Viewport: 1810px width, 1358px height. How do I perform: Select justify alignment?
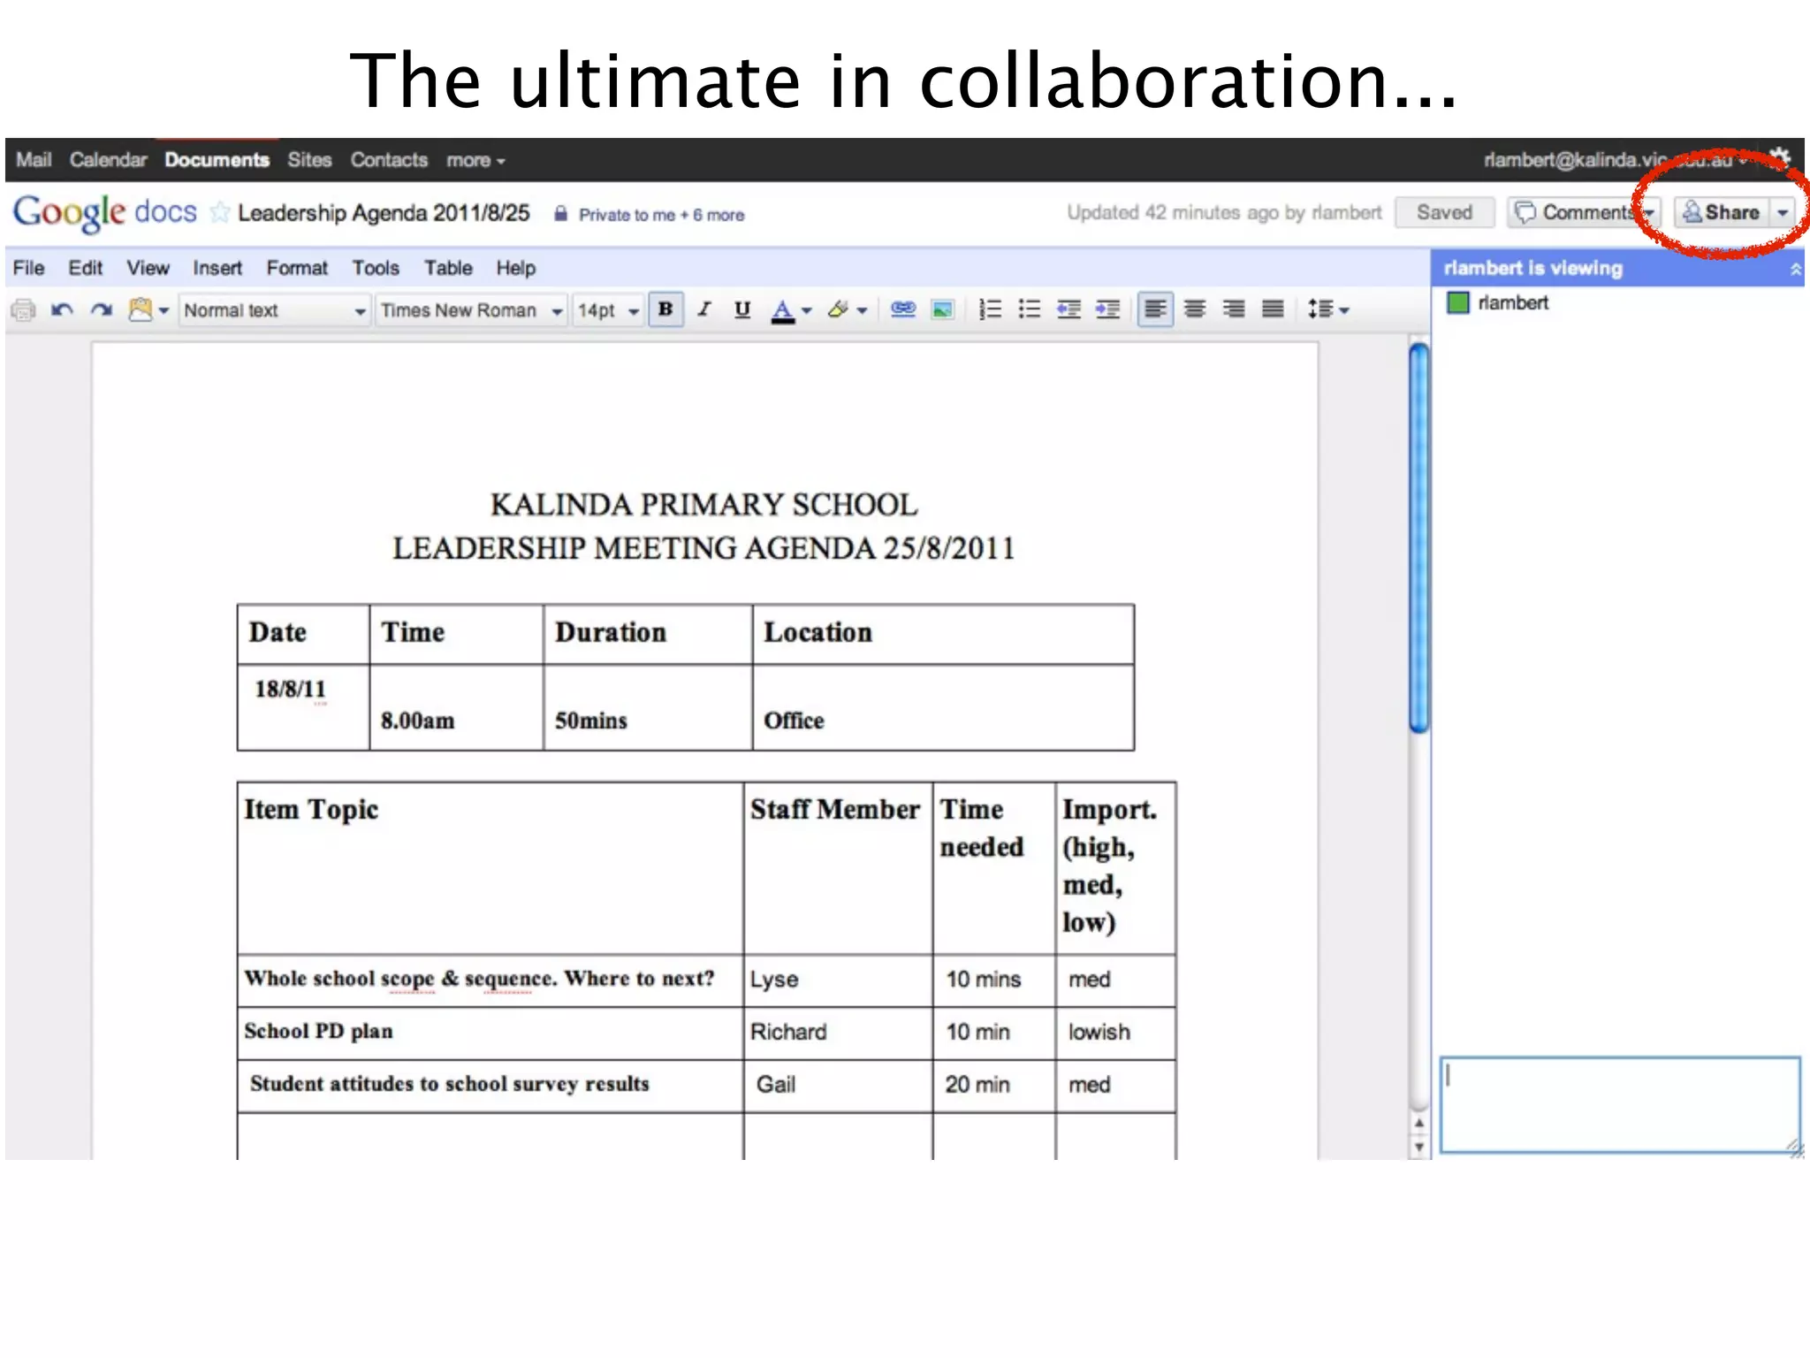pos(1273,309)
